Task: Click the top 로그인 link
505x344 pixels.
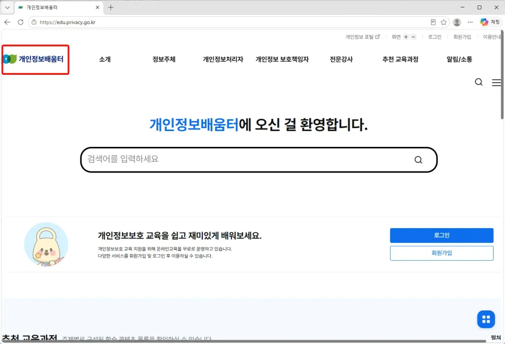Action: click(x=434, y=37)
